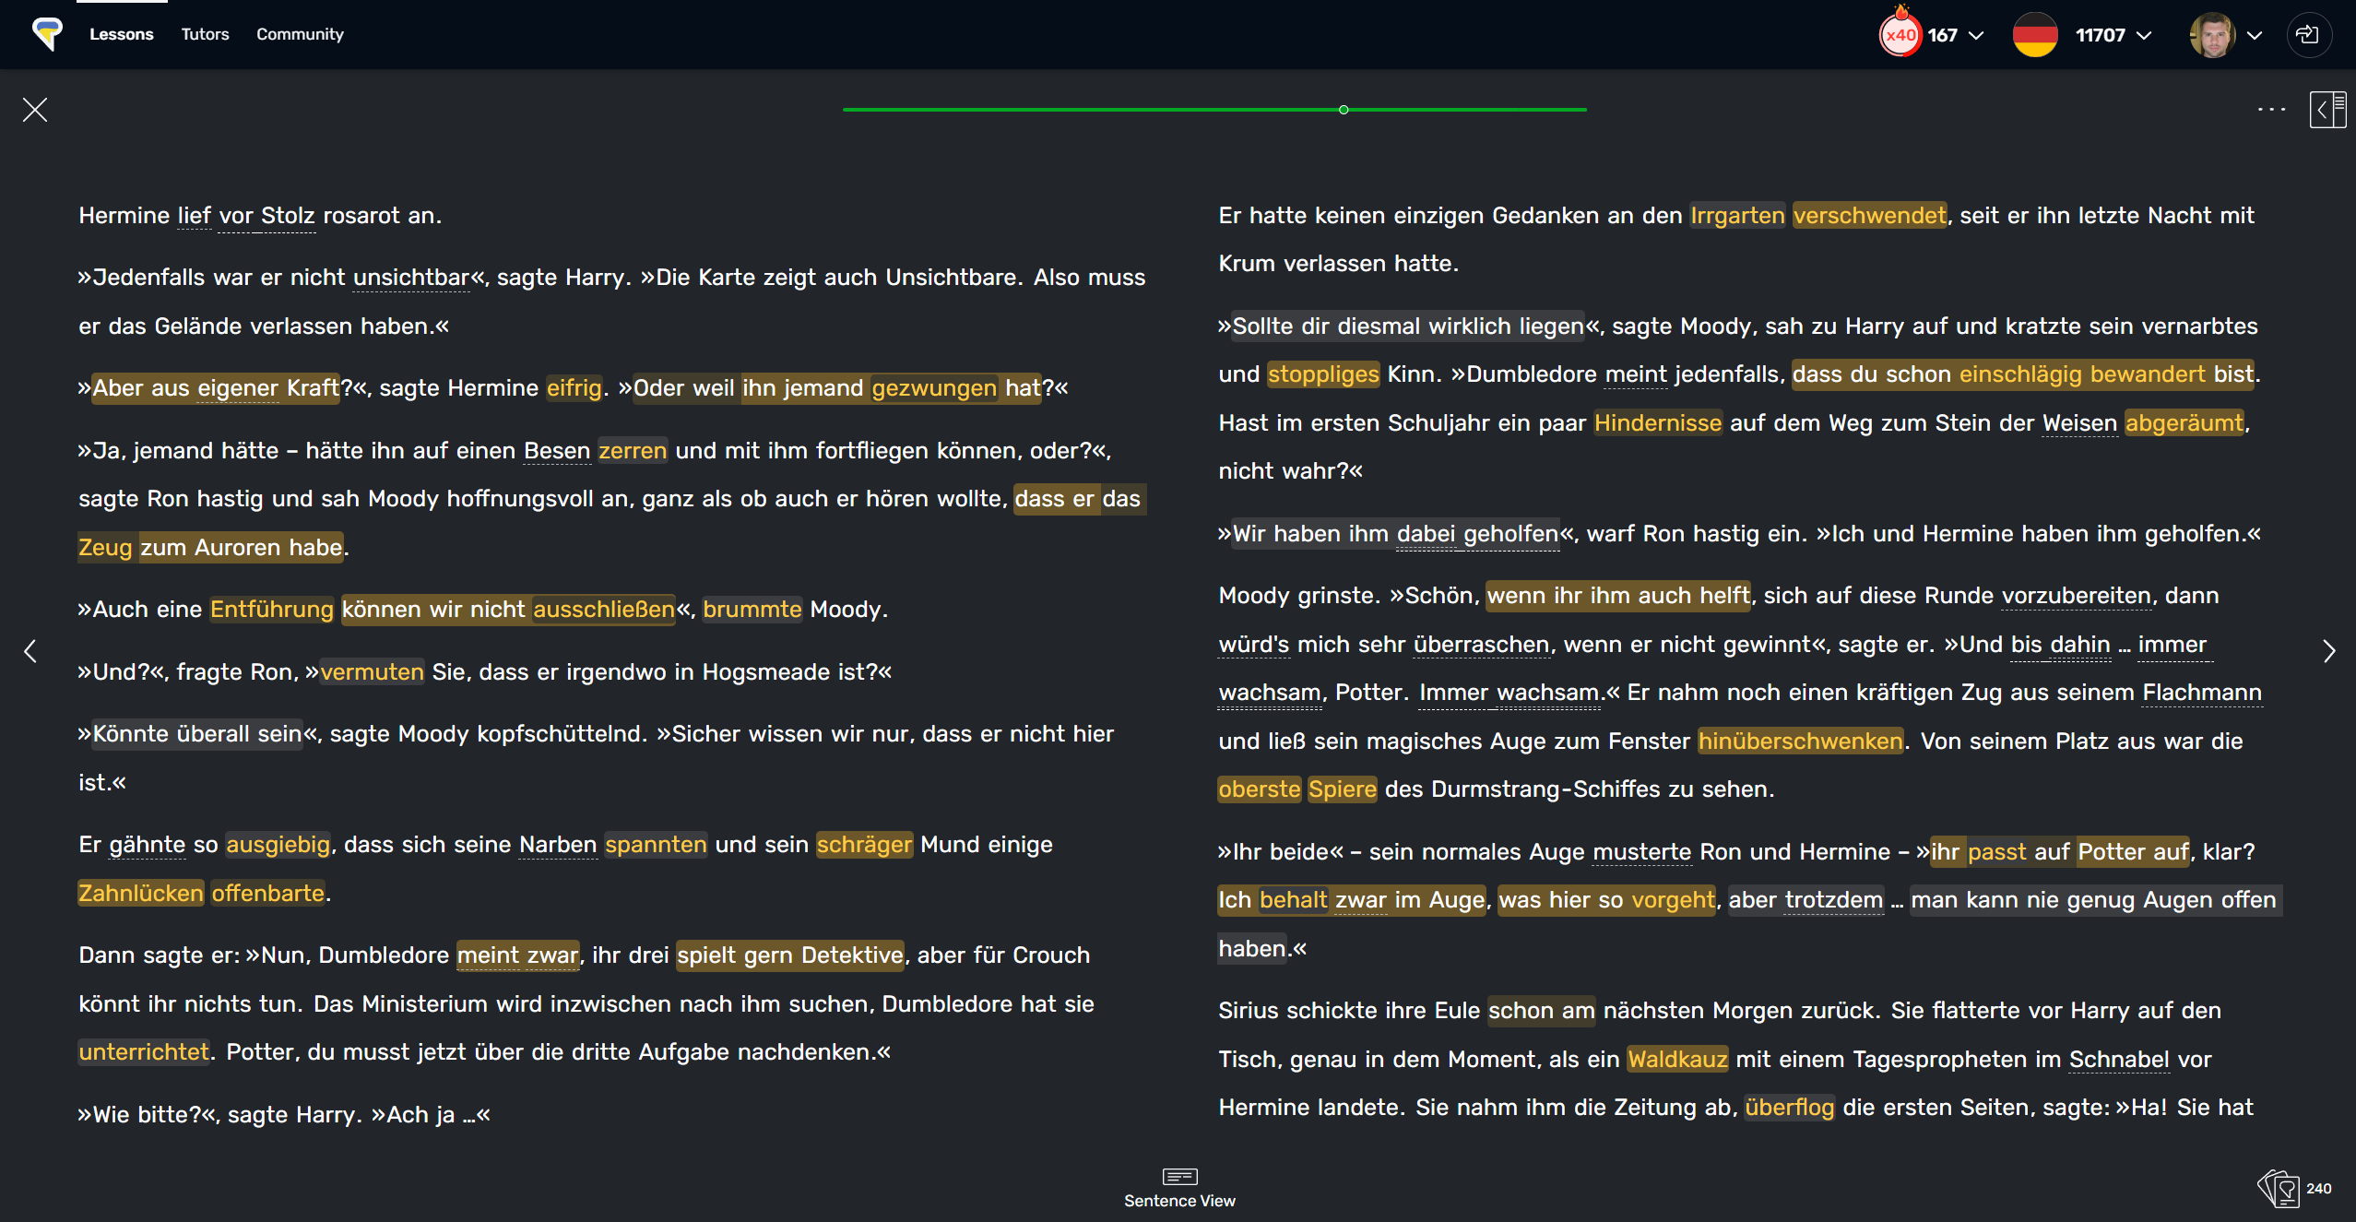Expand the streak 167 dropdown
2356x1222 pixels.
(1976, 35)
